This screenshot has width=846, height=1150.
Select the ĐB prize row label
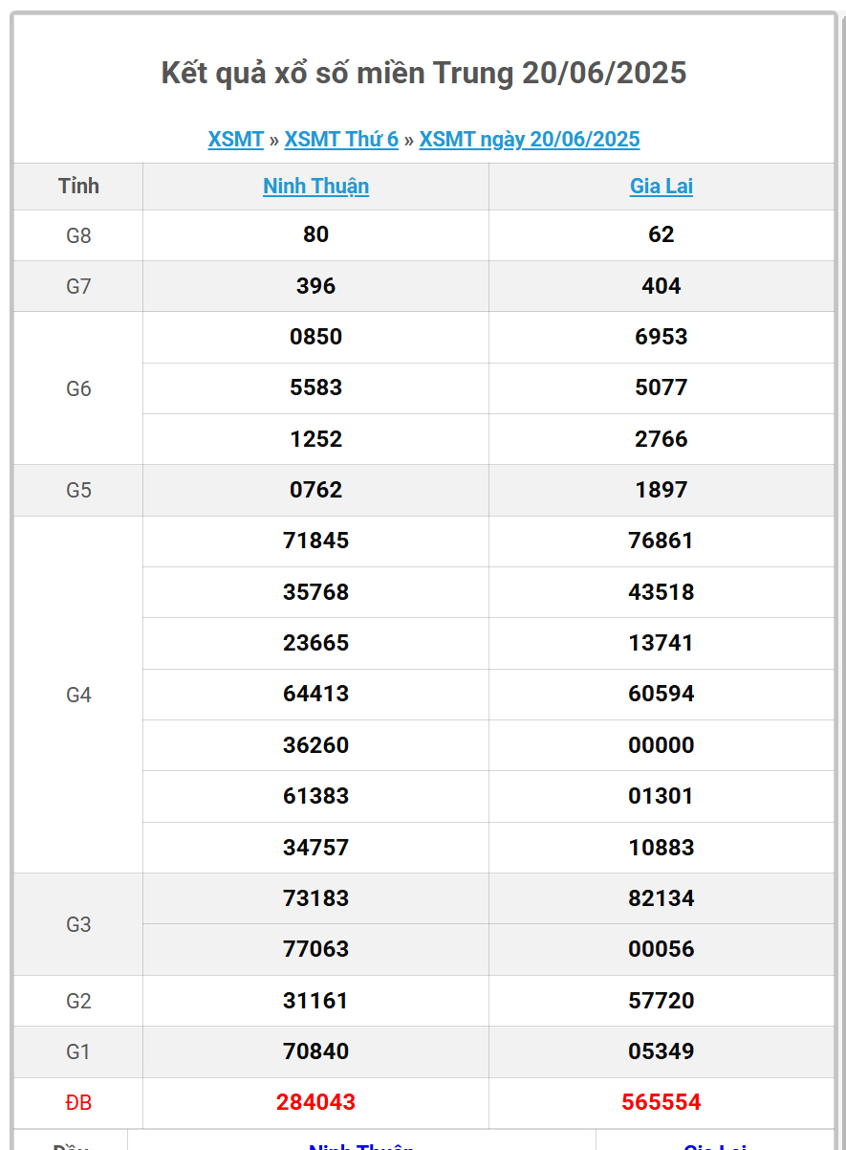click(x=78, y=1103)
